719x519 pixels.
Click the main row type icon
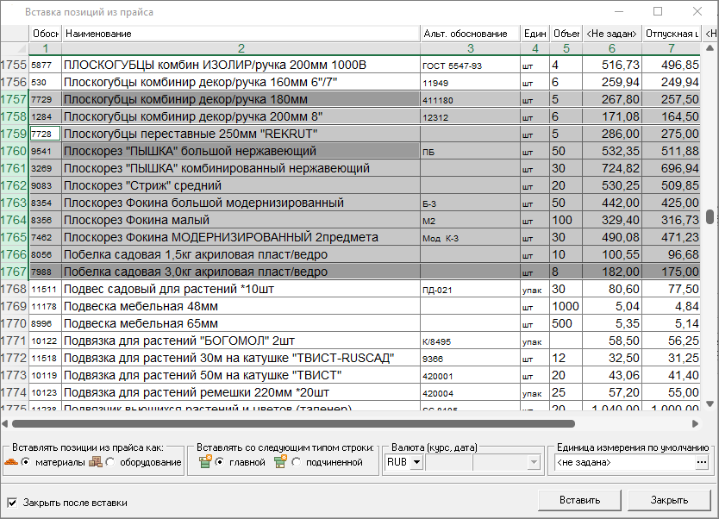205,462
